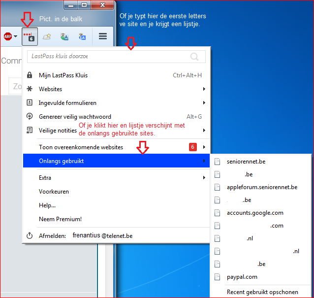Open paypal.com from recent list
314x298 pixels.
click(242, 277)
